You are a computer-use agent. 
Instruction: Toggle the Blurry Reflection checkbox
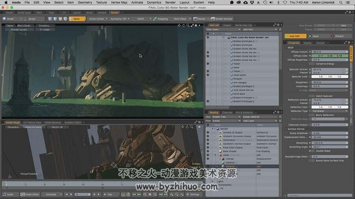tap(312, 115)
